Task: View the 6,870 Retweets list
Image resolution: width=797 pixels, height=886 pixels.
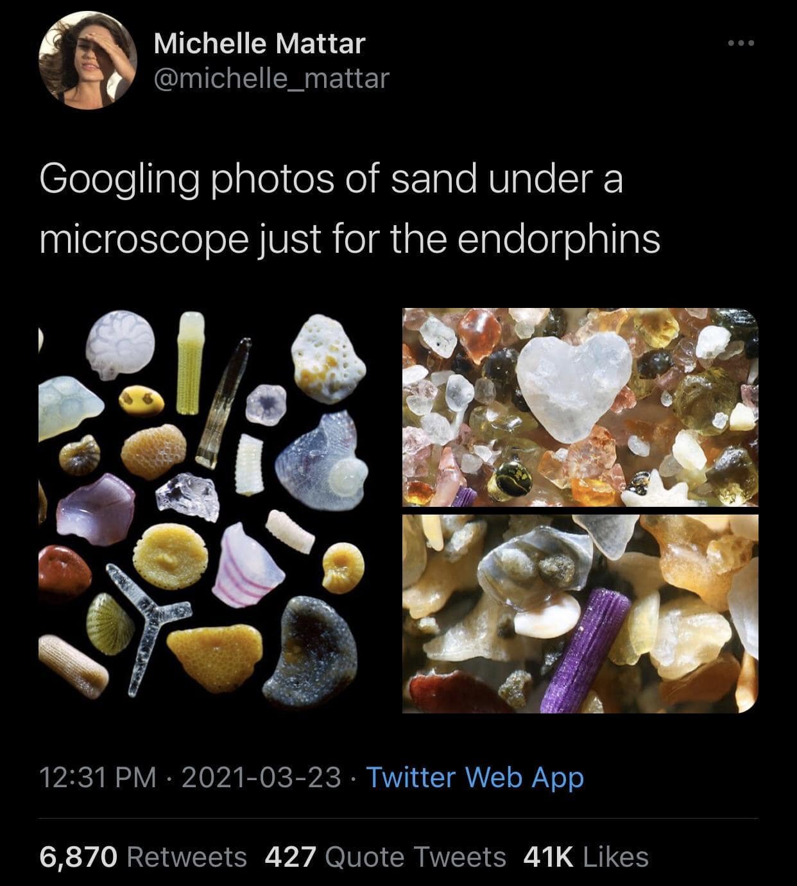Action: tap(143, 856)
